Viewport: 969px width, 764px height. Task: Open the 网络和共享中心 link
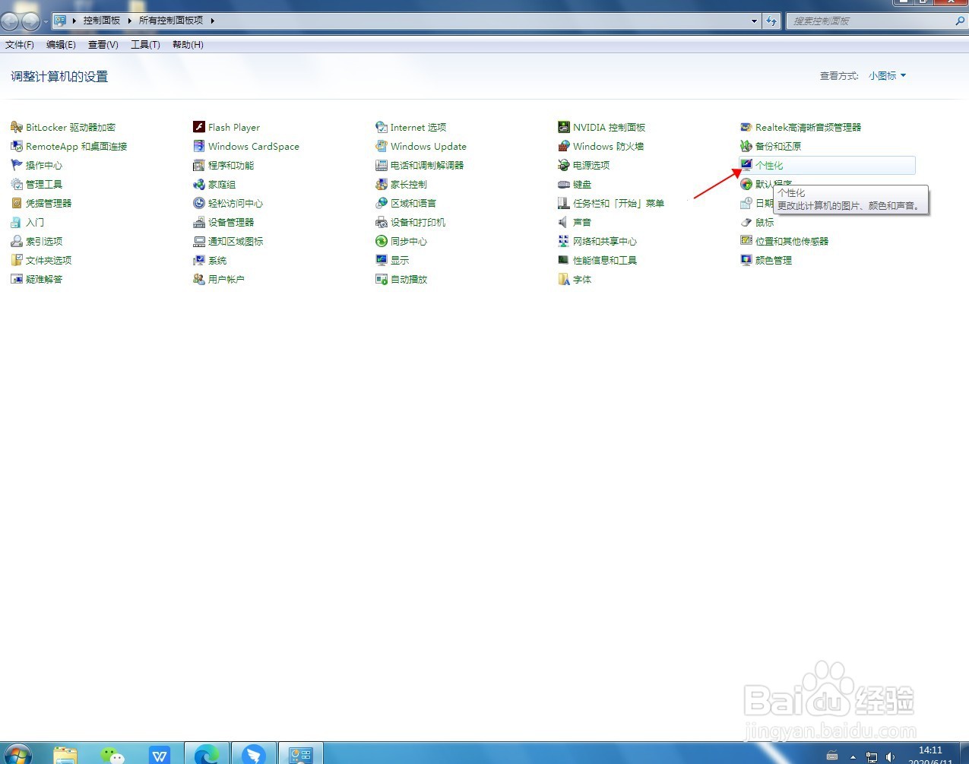[x=605, y=241]
